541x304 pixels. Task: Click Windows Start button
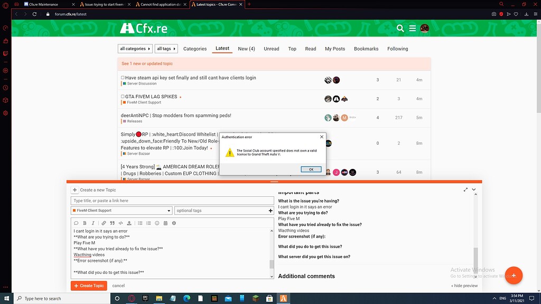coord(6,299)
